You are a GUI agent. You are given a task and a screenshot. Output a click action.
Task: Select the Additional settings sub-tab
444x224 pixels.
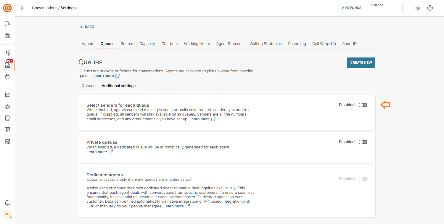[x=119, y=86]
